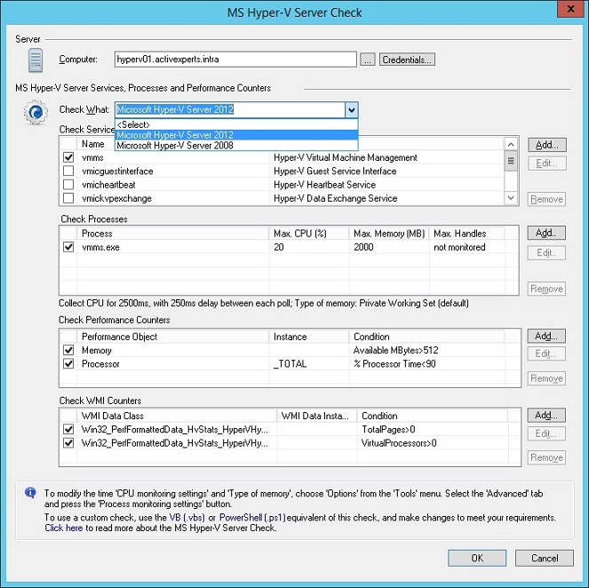Select Available MBytes>512 condition cell

click(x=395, y=350)
